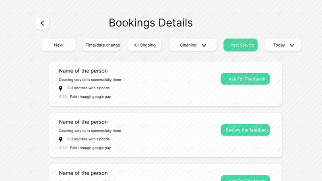The width and height of the screenshot is (322, 181).
Task: Click the $ 20 amount in the first card
Action: 63,97
